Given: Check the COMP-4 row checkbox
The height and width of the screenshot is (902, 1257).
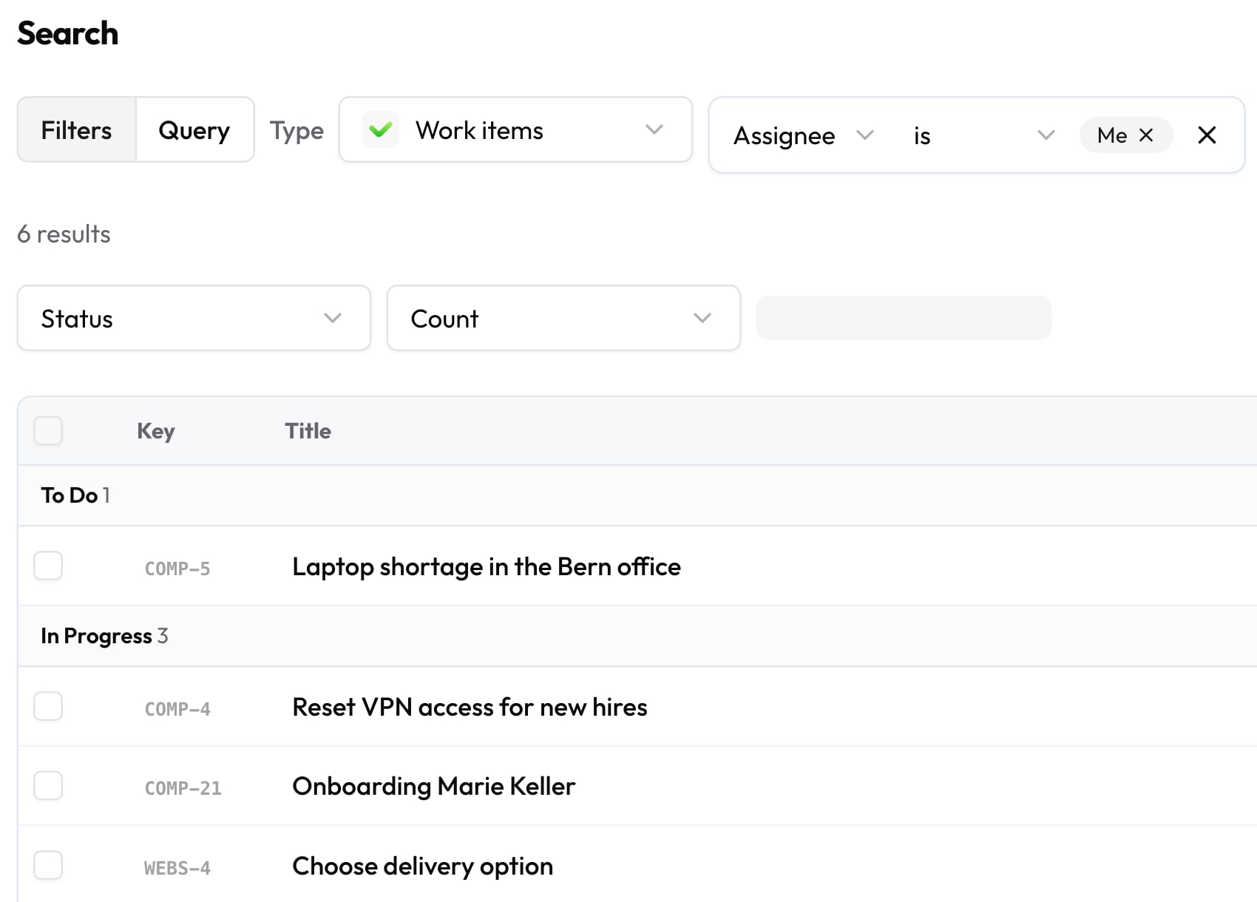Looking at the screenshot, I should 48,706.
